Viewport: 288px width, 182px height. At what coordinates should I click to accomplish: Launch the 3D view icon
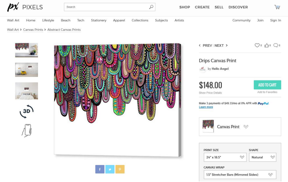27,111
